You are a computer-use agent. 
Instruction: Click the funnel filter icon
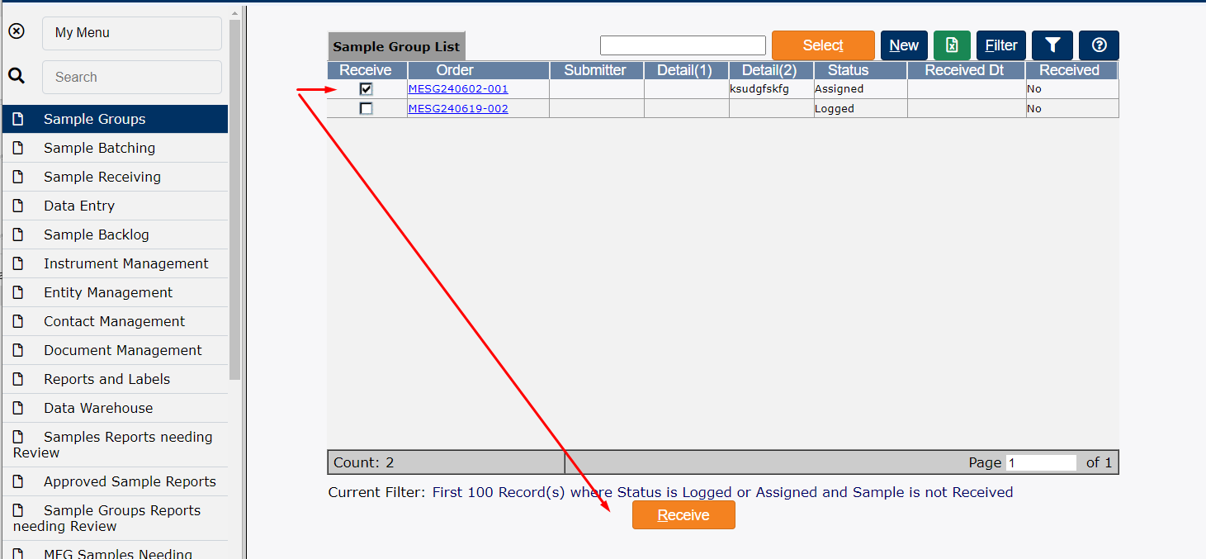coord(1052,45)
